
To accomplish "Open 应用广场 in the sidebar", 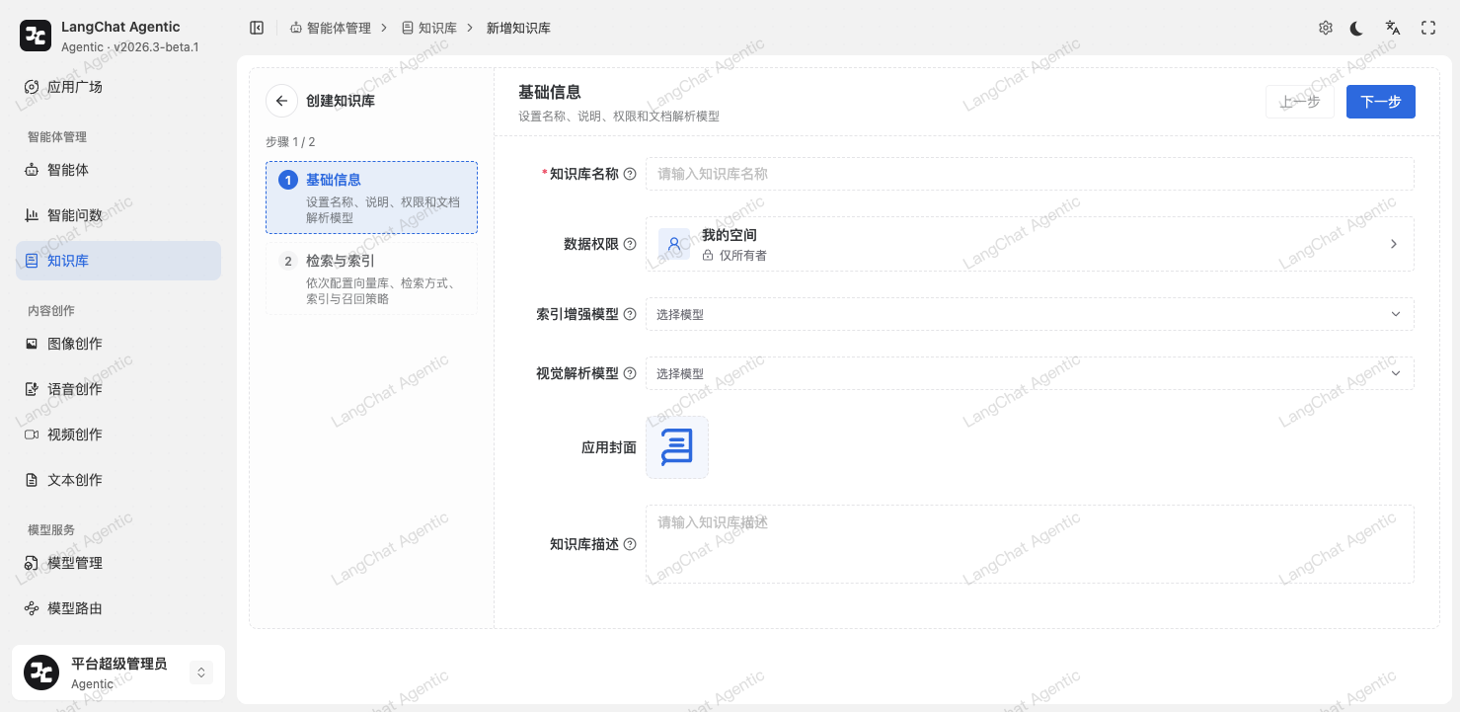I will point(118,87).
